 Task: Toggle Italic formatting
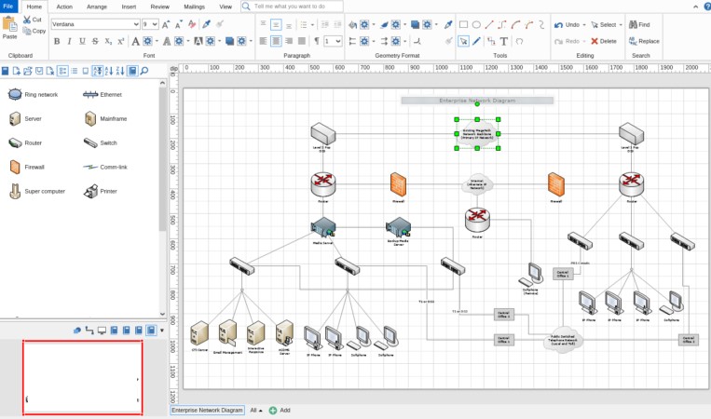(x=69, y=41)
